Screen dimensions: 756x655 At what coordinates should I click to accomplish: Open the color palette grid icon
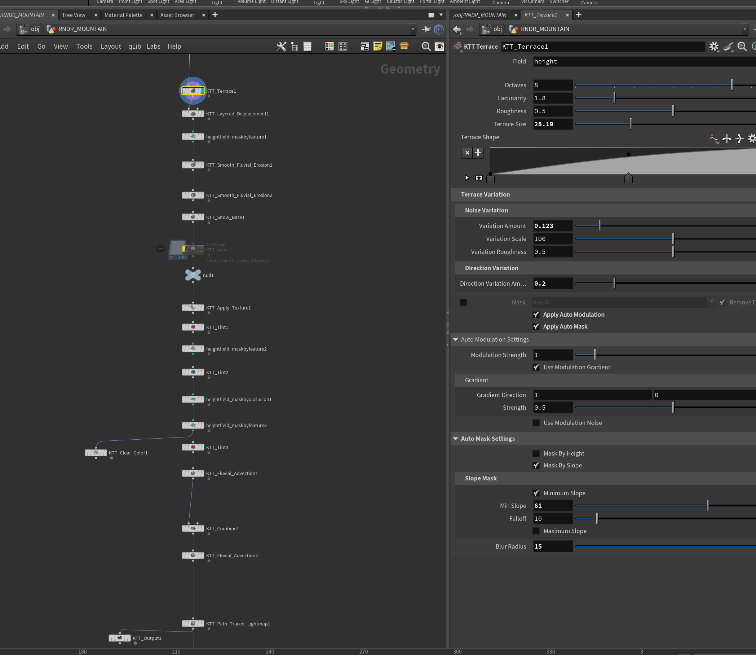pyautogui.click(x=329, y=47)
